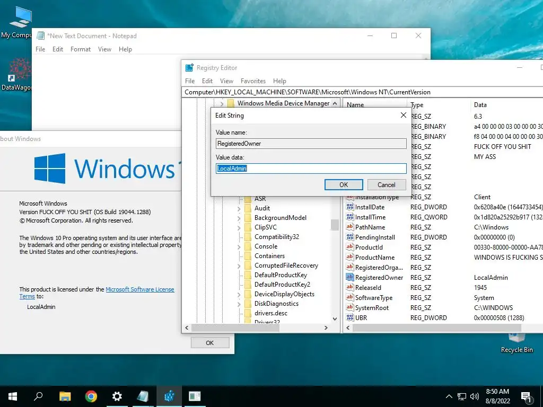Select the DefaultProductKey2 folder icon
The image size is (543, 407).
[x=248, y=285]
